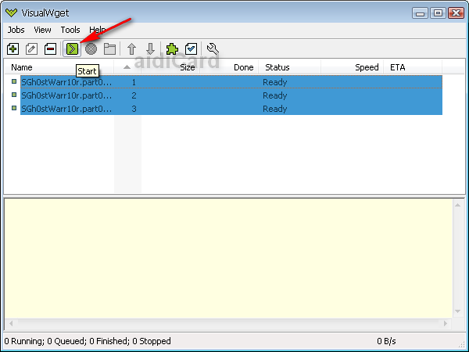Click the Remove job red minus icon
The width and height of the screenshot is (469, 352).
pyautogui.click(x=50, y=48)
